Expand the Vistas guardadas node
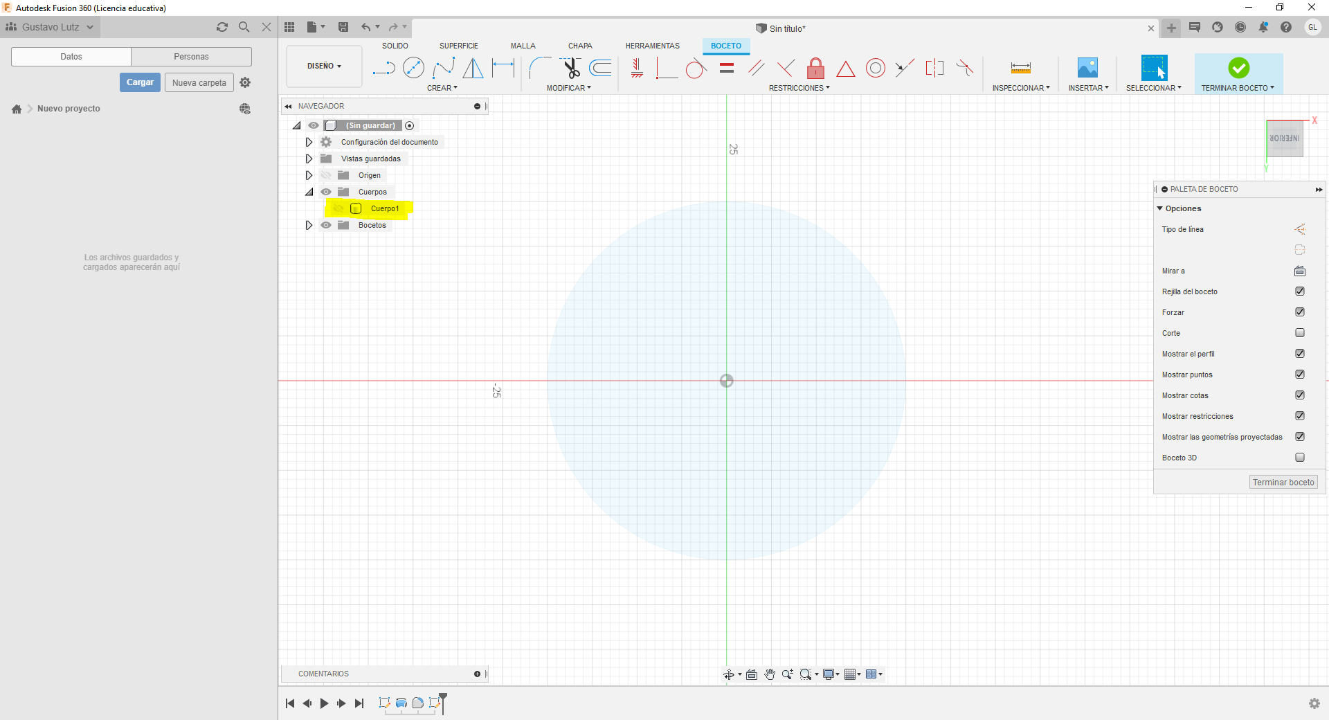 coord(309,159)
